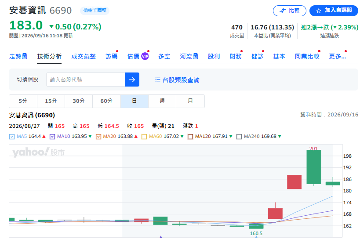The height and width of the screenshot is (239, 360).
Task: Switch chart to 30分 interval
Action: (x=79, y=101)
